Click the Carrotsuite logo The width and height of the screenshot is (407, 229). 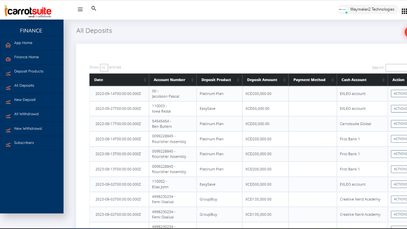[x=28, y=11]
